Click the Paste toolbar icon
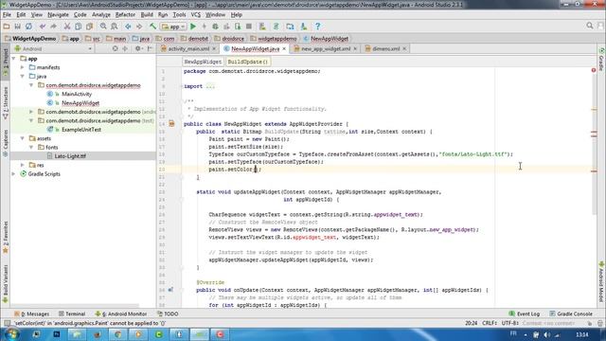This screenshot has height=341, width=606. coord(89,27)
